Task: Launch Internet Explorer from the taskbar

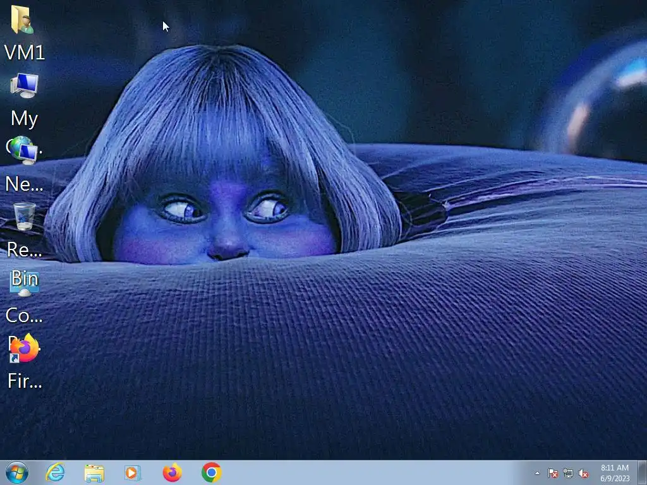Action: [56, 472]
